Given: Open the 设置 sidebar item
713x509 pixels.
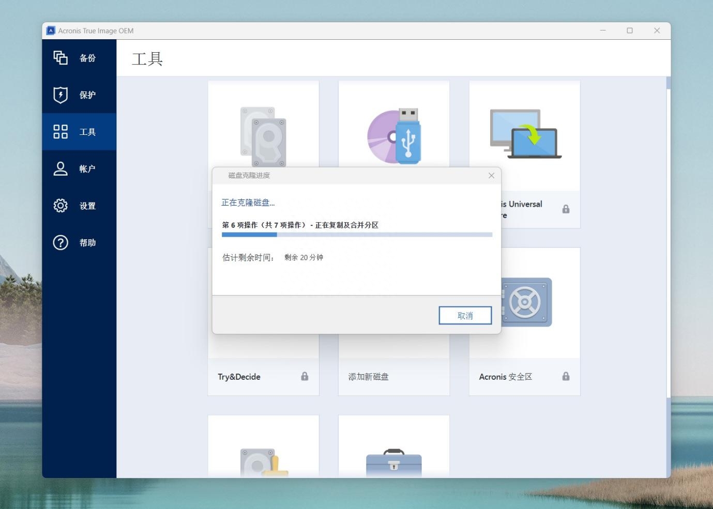Looking at the screenshot, I should point(79,206).
